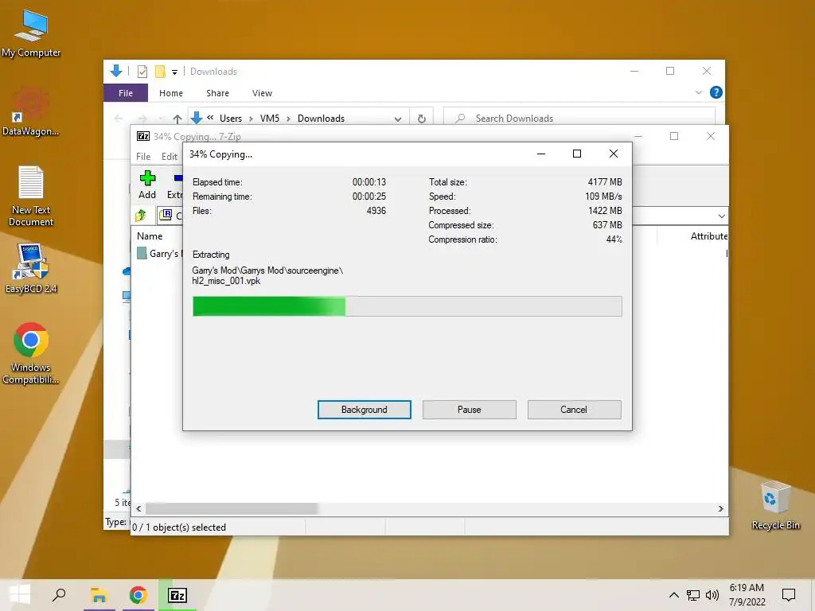The width and height of the screenshot is (815, 611).
Task: Click the New Folder quick access icon
Action: point(161,71)
